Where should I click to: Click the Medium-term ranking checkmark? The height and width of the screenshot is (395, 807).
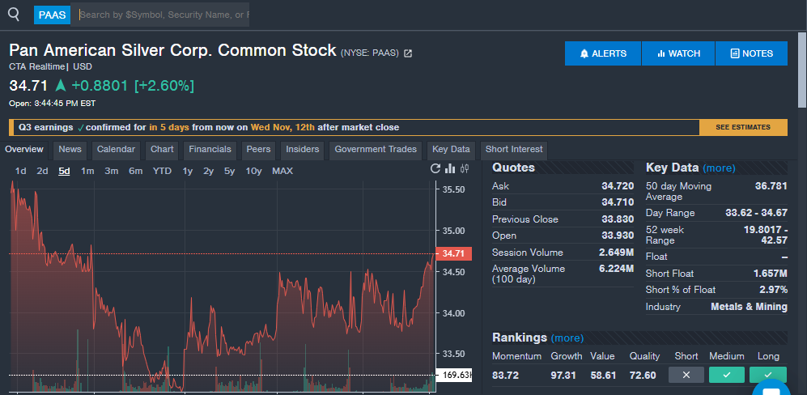click(726, 375)
